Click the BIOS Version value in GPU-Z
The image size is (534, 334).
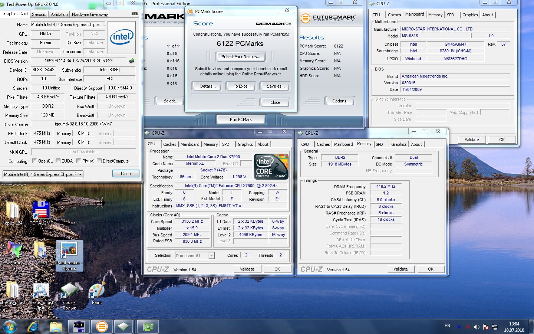point(79,60)
